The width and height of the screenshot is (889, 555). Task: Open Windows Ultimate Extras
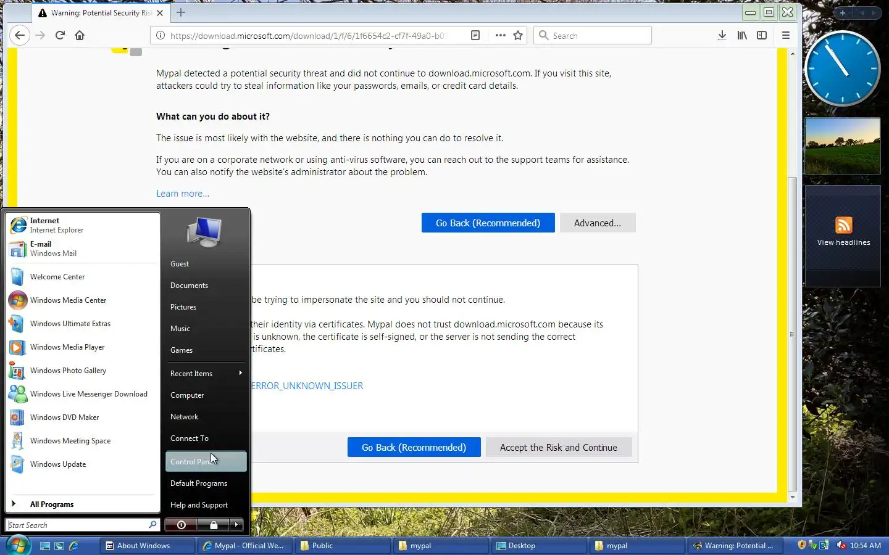coord(83,324)
